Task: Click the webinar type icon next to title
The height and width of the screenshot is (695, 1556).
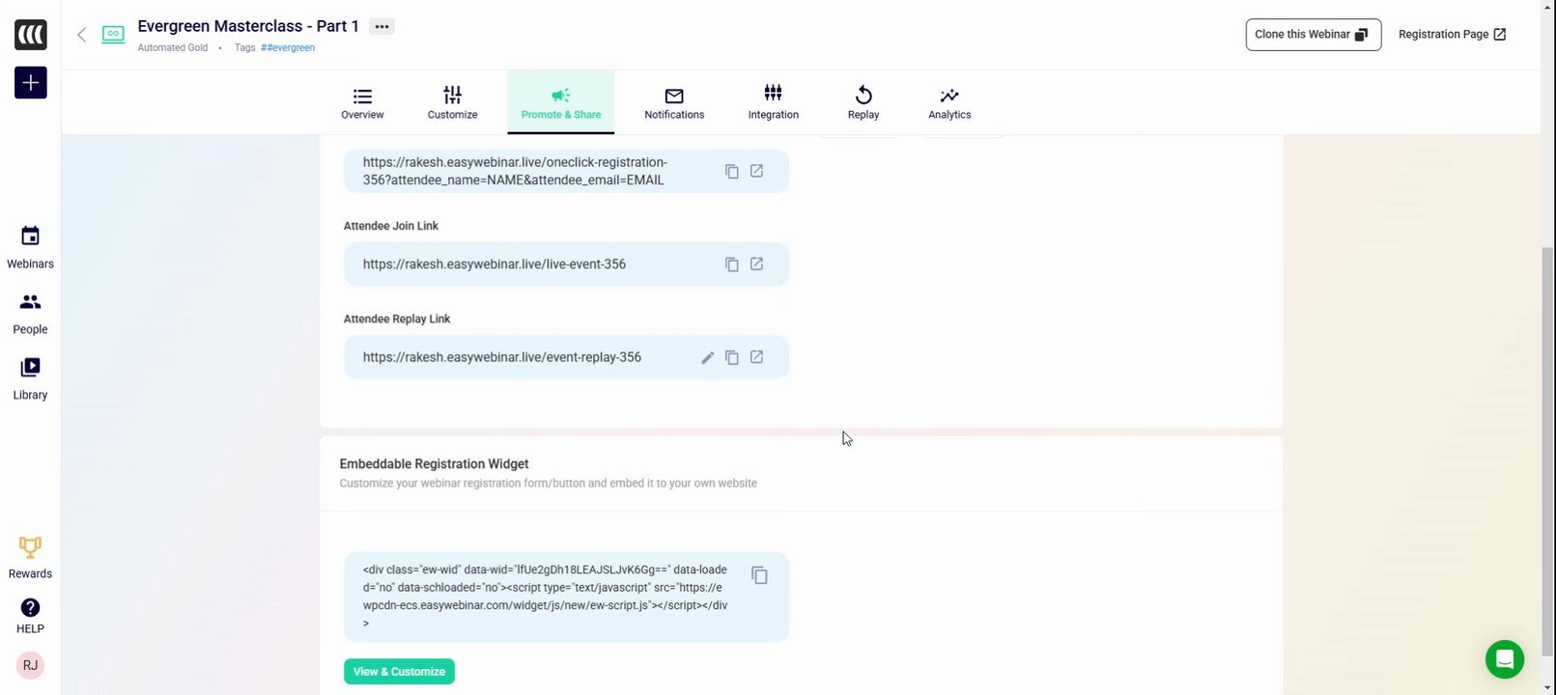Action: (113, 35)
